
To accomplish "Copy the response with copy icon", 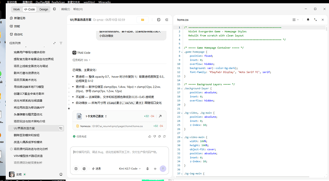I will point(159,136).
